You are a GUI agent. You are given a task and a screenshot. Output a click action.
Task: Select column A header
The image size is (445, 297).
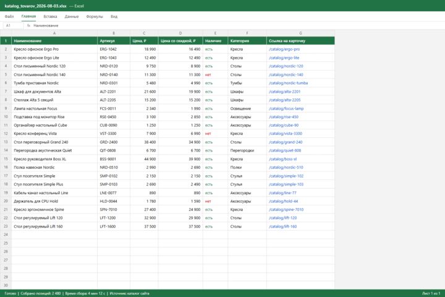(x=54, y=33)
